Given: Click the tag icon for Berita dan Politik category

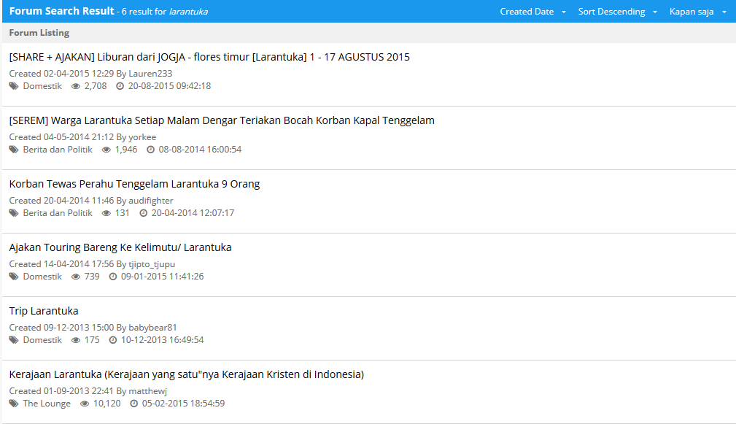Looking at the screenshot, I should point(13,149).
